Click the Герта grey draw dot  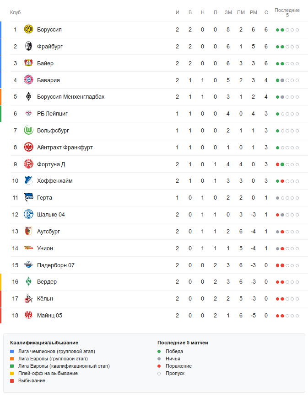coord(278,198)
